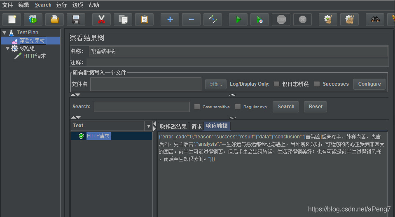Click the 察看结果树 listener icon in tree
Screen dimensions: 395x217
click(15, 41)
